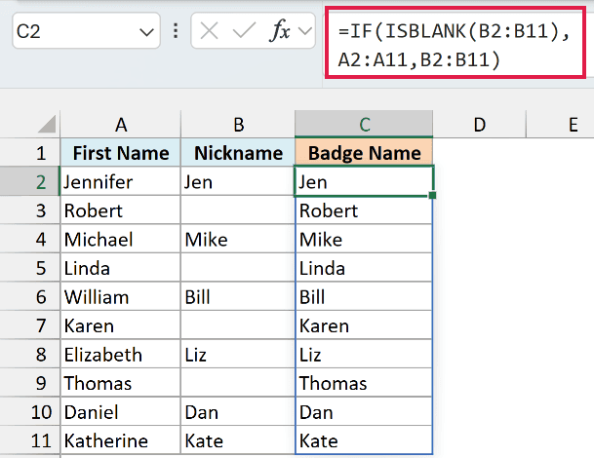Select Badge Name cell C2 'Jen'
The height and width of the screenshot is (458, 594).
364,181
